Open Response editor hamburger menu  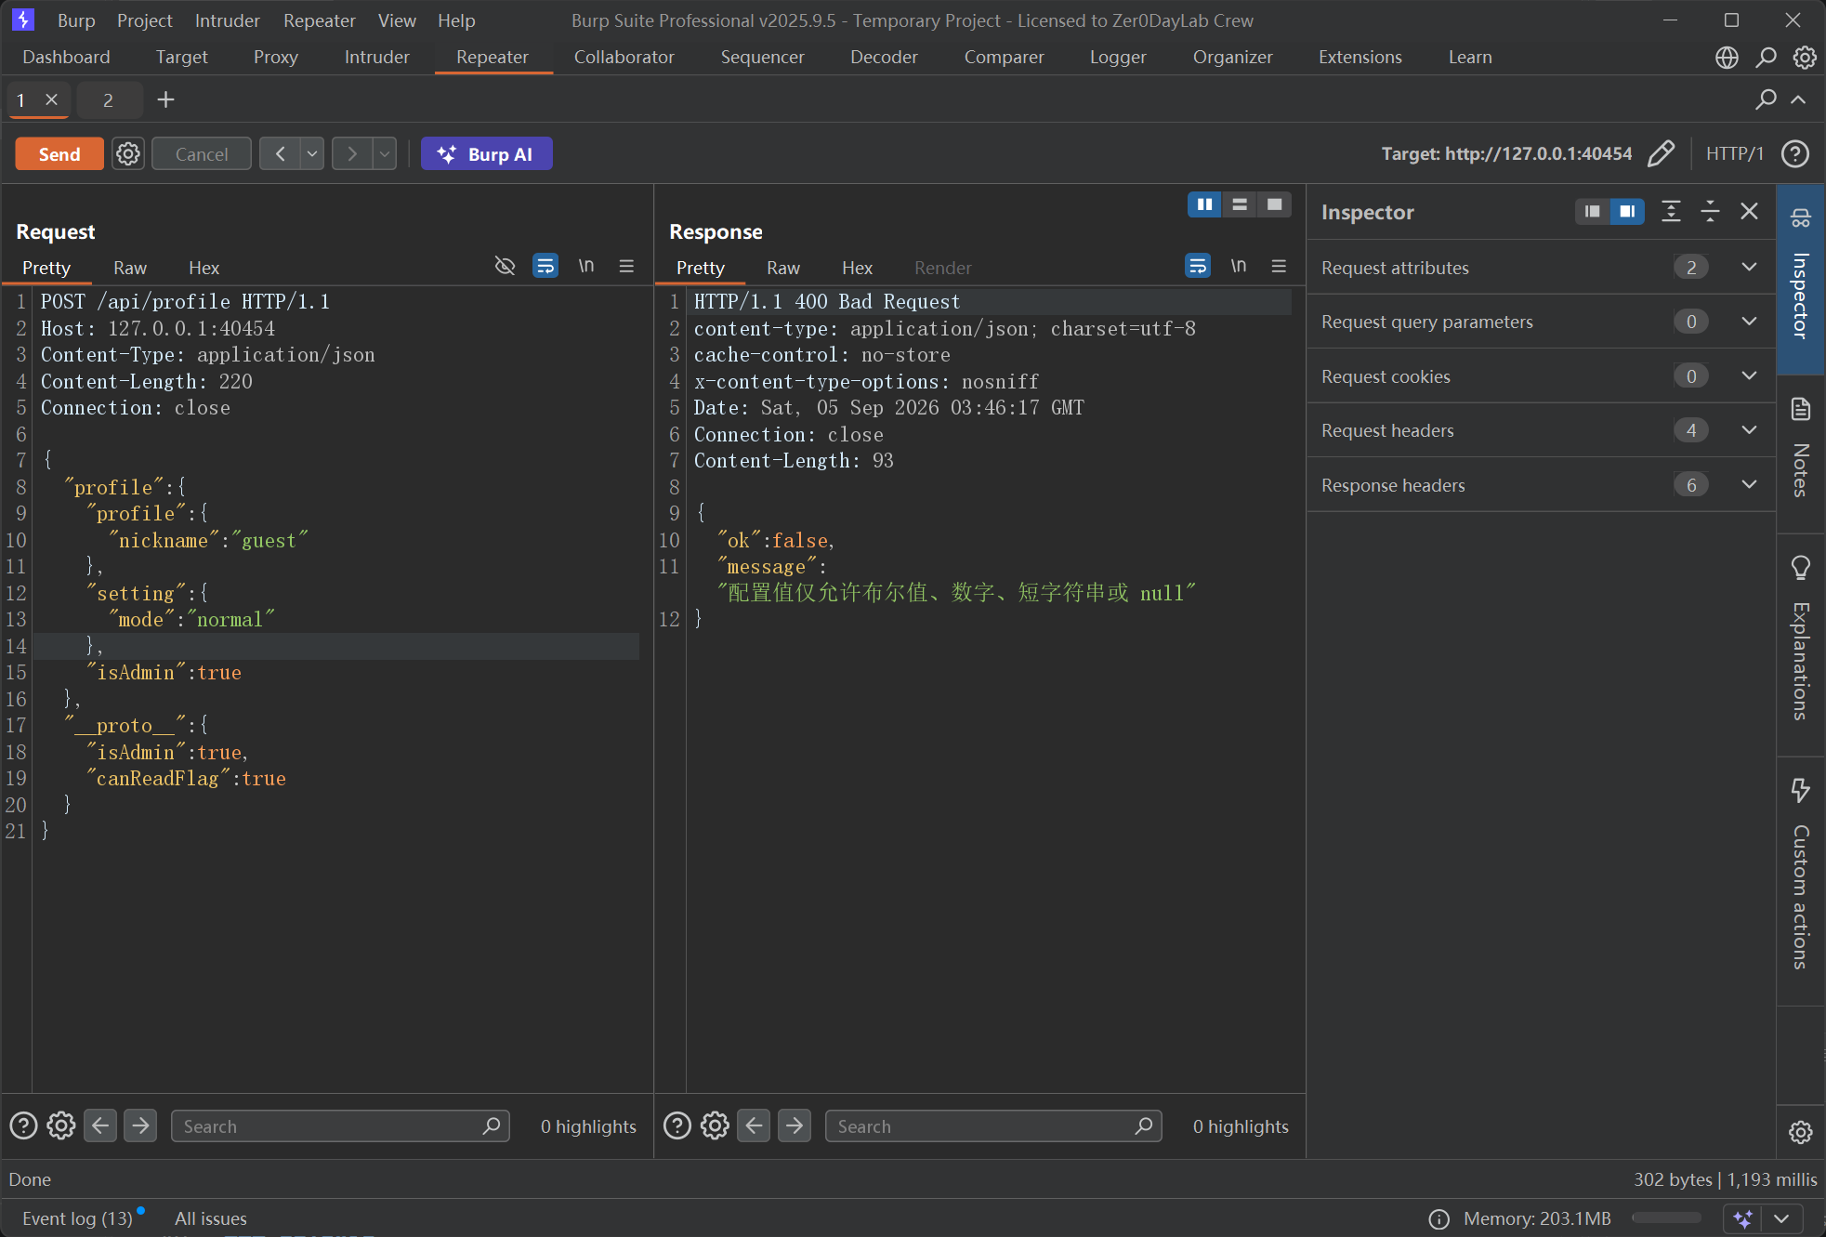pos(1279,267)
